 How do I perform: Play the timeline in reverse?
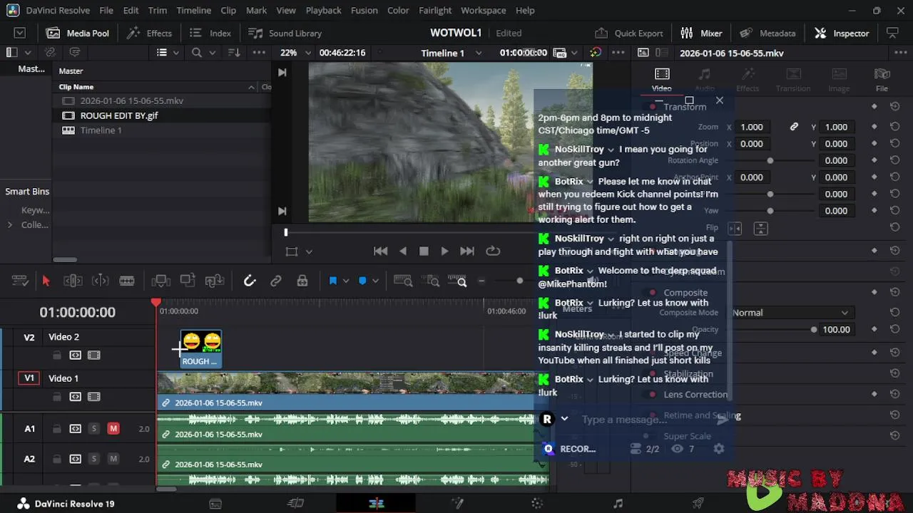coord(403,251)
